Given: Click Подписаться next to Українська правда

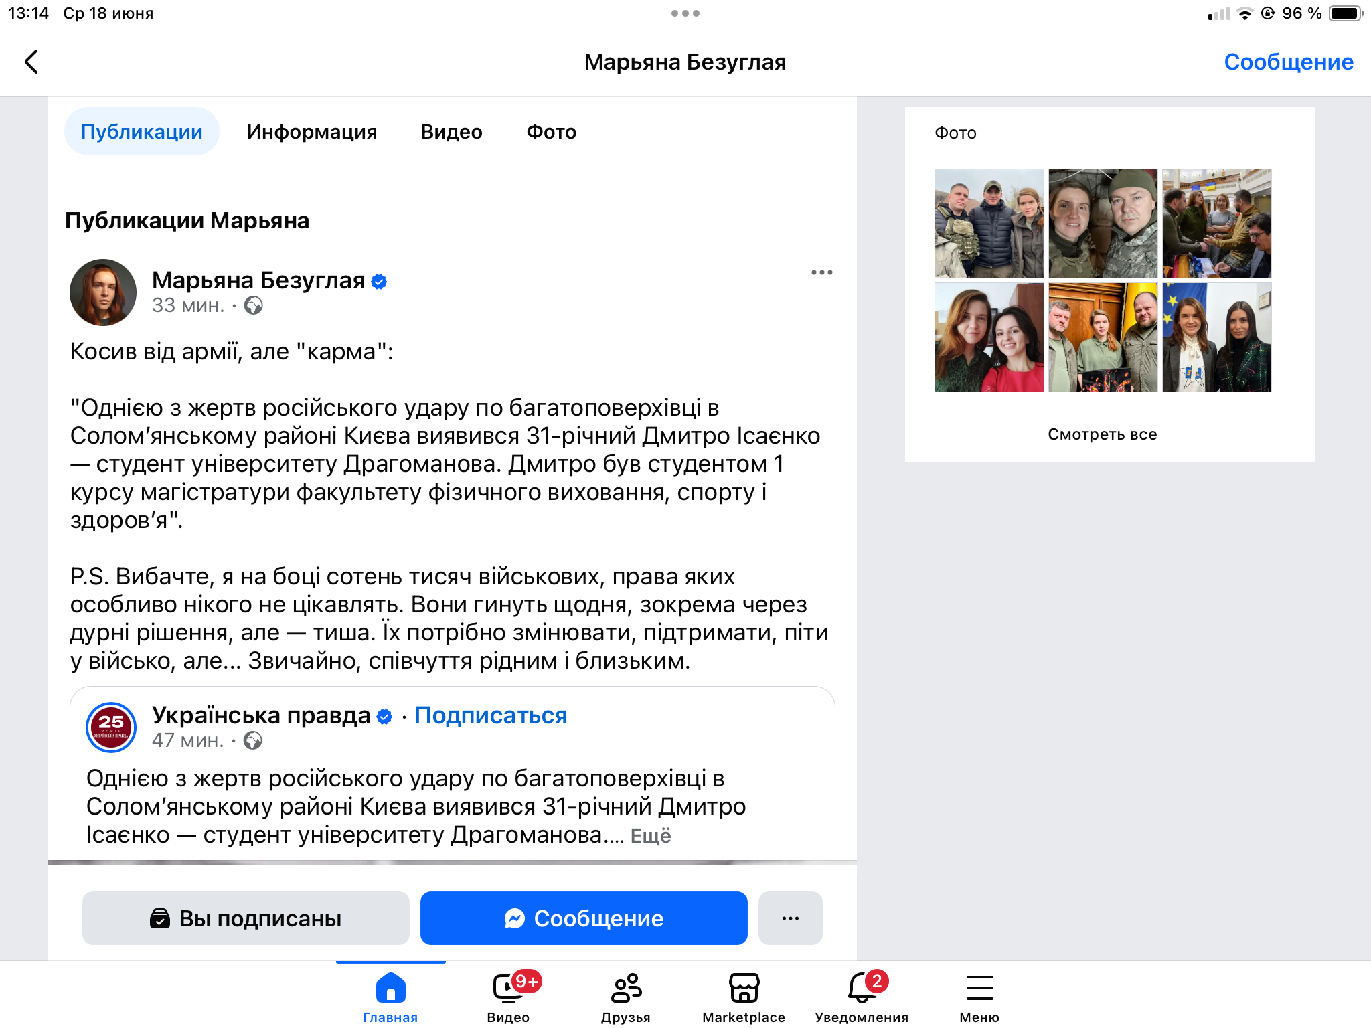Looking at the screenshot, I should click(x=491, y=716).
